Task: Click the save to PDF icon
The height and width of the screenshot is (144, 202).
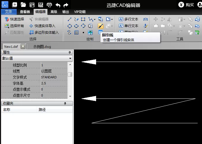Action: click(x=41, y=5)
